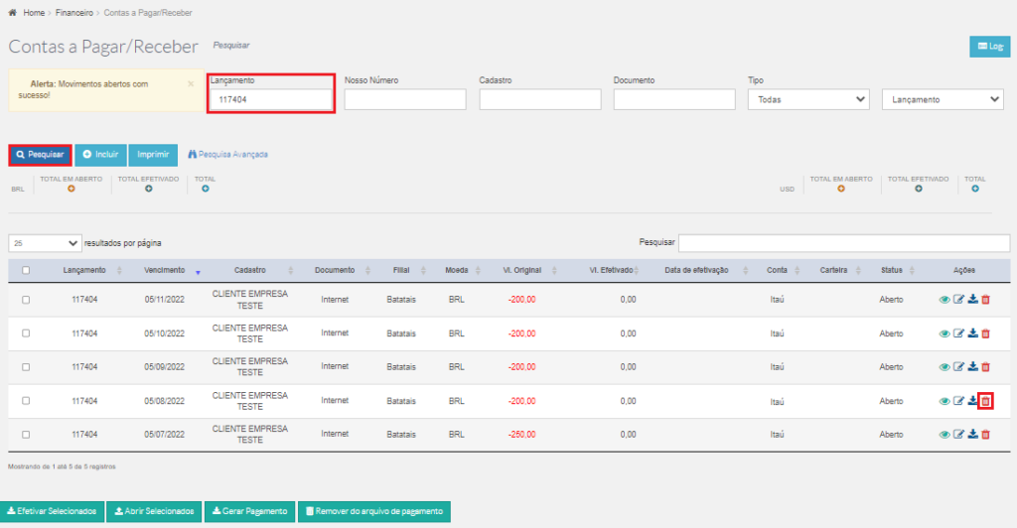Click Gerar Pagamento button
The width and height of the screenshot is (1017, 528).
point(249,511)
